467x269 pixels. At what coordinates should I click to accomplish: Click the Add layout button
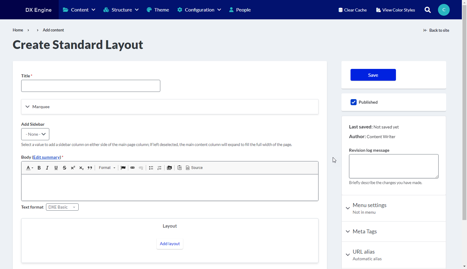(x=170, y=244)
